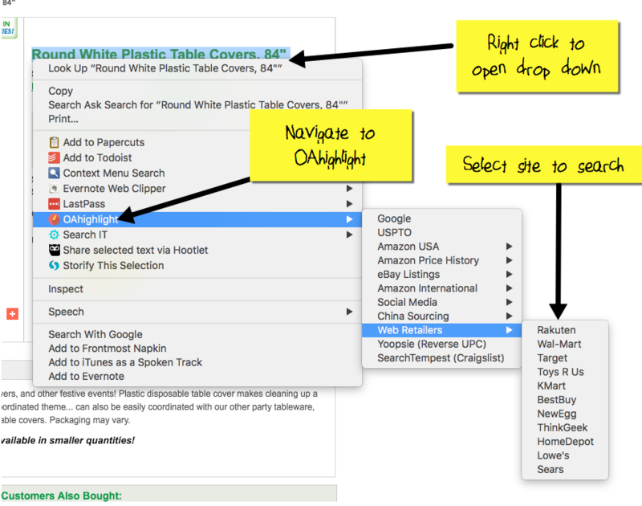Choose Storify This Selection

[197, 266]
